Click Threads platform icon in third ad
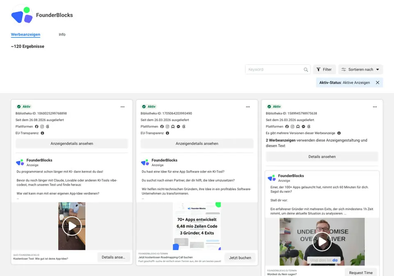This screenshot has width=394, height=276. [x=309, y=127]
